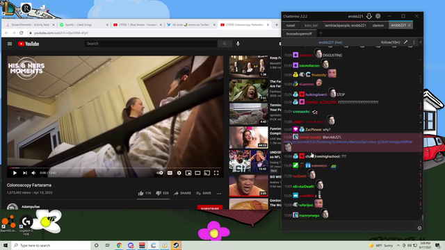Enable miniplayer mode
This screenshot has width=445, height=250.
(188, 173)
